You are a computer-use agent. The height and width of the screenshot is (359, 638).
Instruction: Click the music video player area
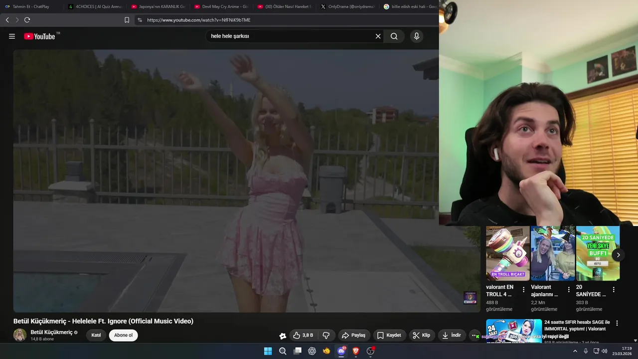click(247, 180)
